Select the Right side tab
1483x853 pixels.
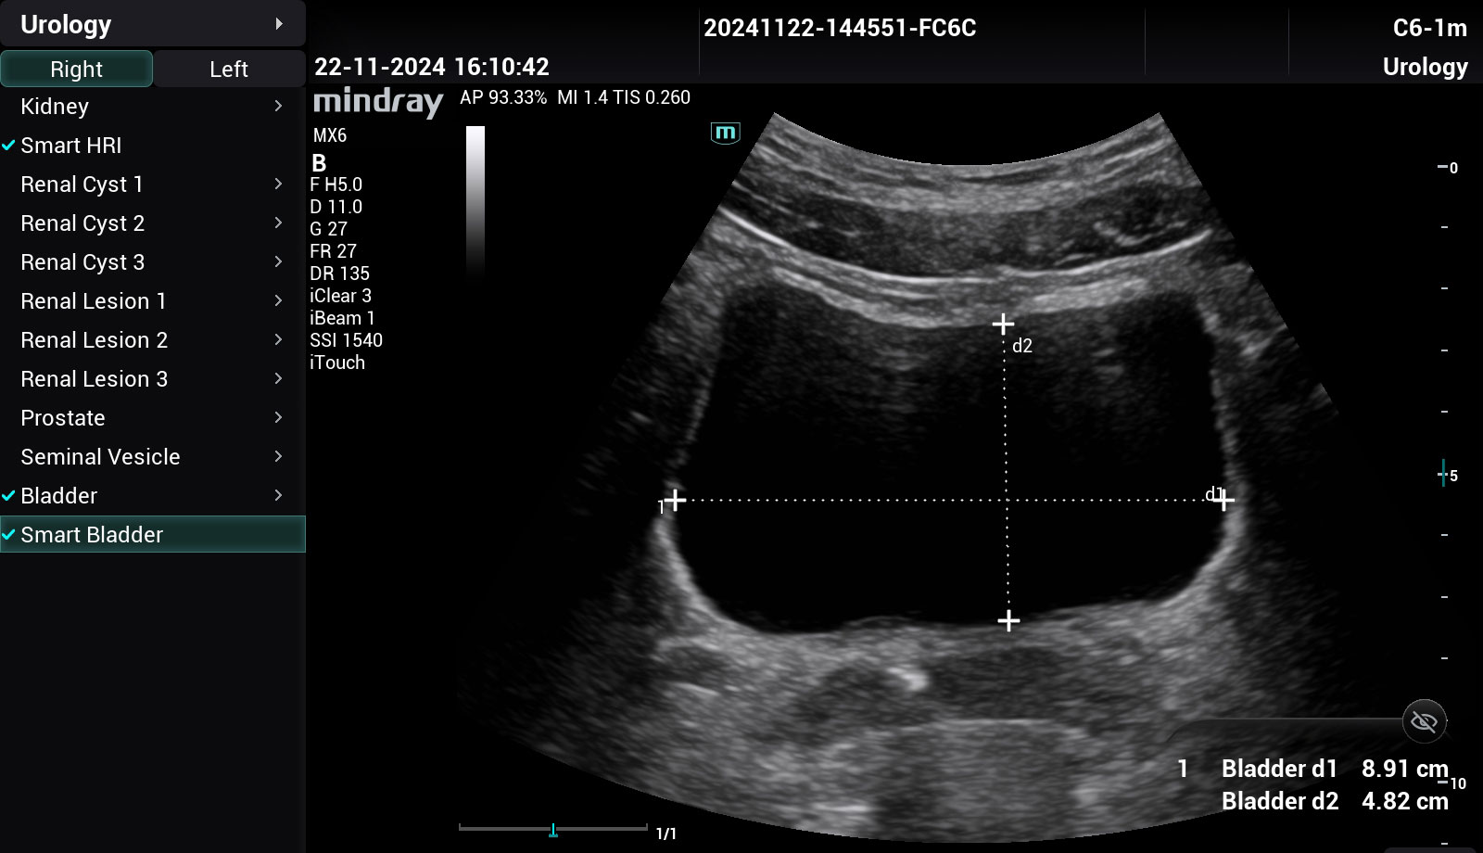[x=76, y=70]
